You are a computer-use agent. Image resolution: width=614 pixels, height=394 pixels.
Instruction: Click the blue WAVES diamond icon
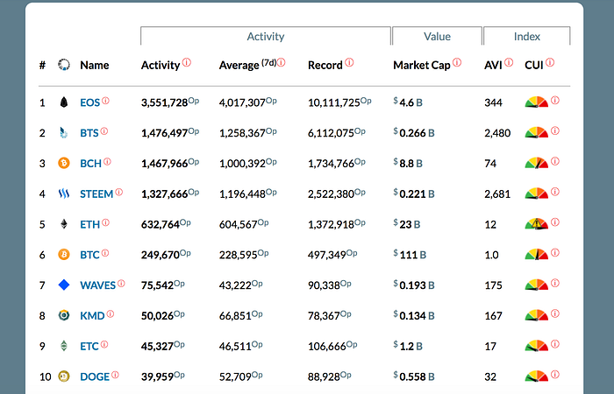point(64,285)
